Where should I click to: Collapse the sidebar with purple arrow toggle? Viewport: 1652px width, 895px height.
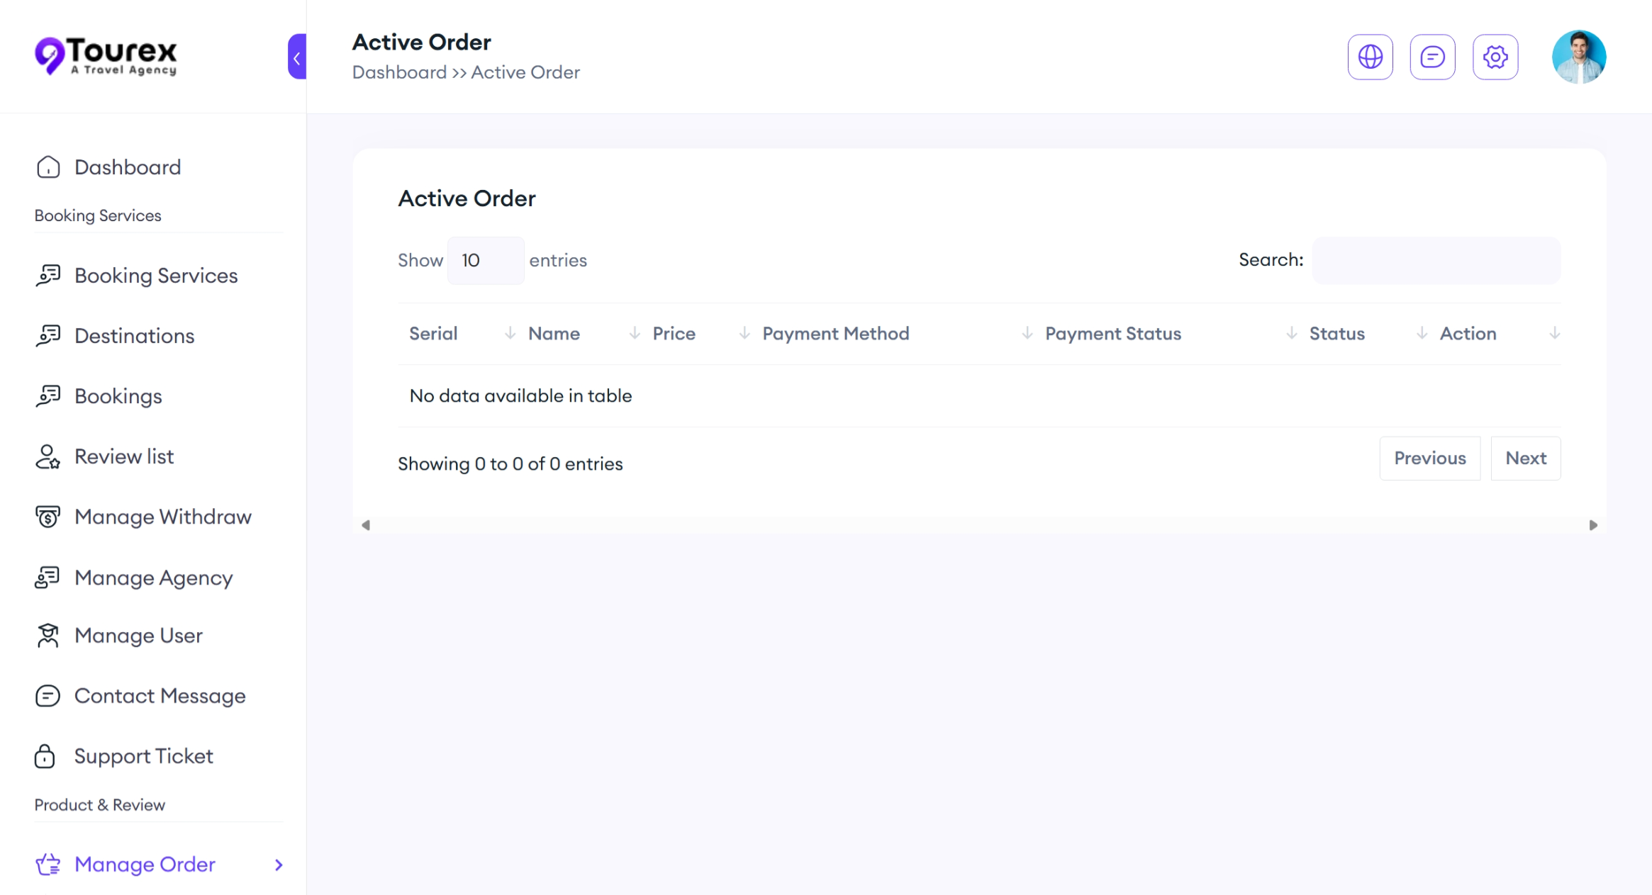(x=297, y=57)
